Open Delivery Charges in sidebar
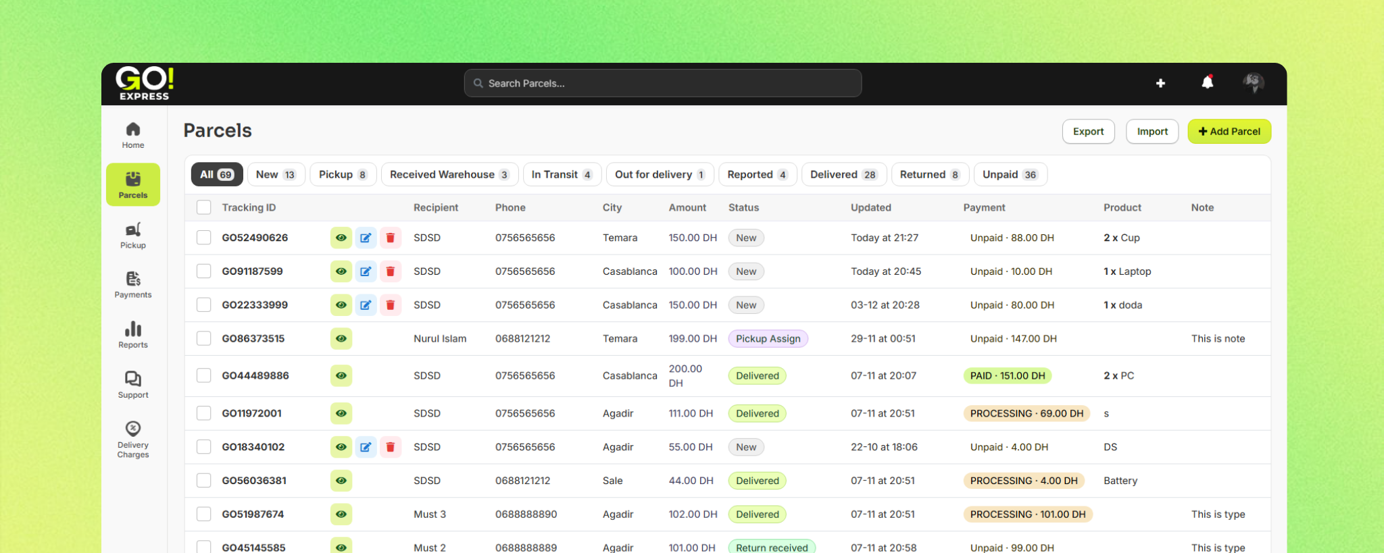Image resolution: width=1384 pixels, height=553 pixels. pos(133,440)
